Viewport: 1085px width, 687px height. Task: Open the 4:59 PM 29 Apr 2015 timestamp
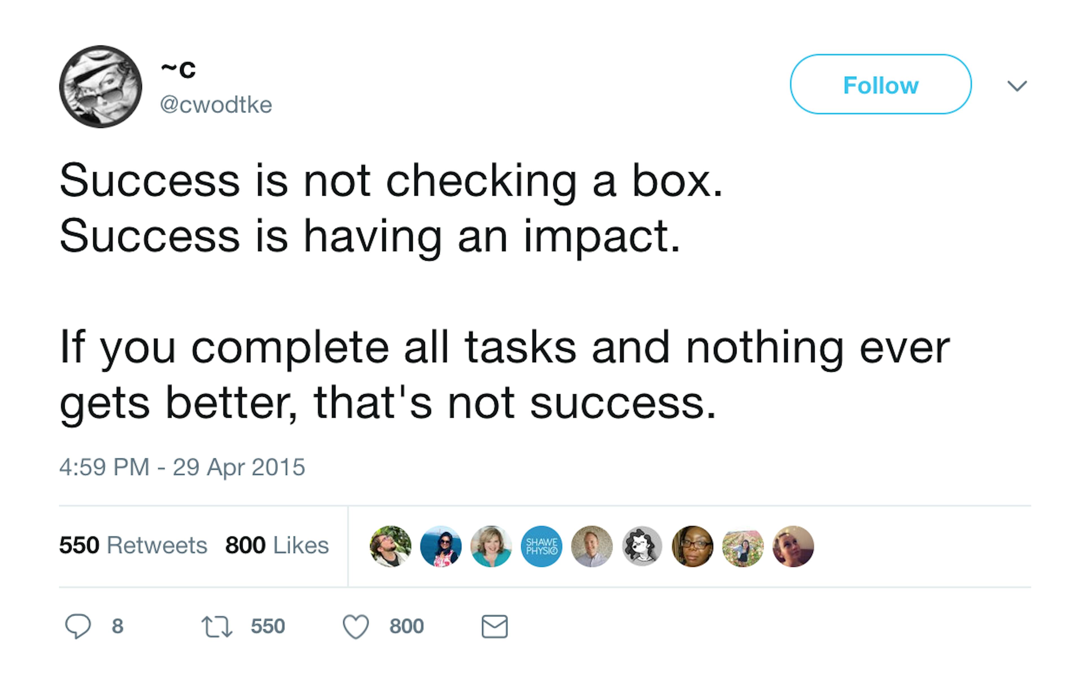(182, 467)
